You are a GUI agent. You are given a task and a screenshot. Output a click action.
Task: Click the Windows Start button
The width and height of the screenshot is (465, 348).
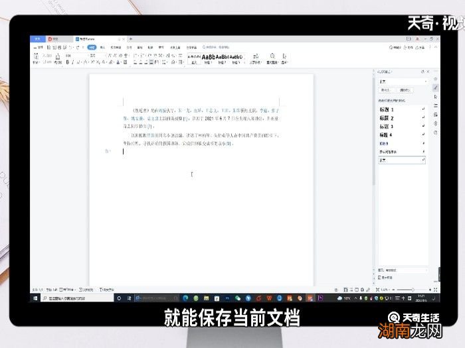click(35, 298)
